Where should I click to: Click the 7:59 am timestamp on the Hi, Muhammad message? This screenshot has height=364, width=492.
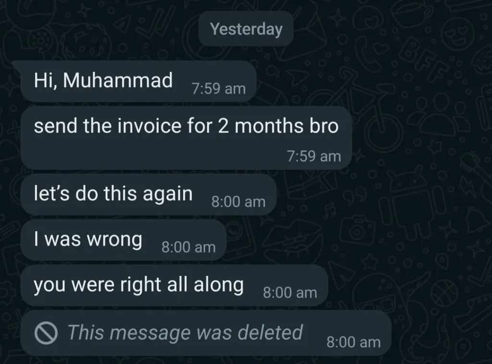pos(219,89)
